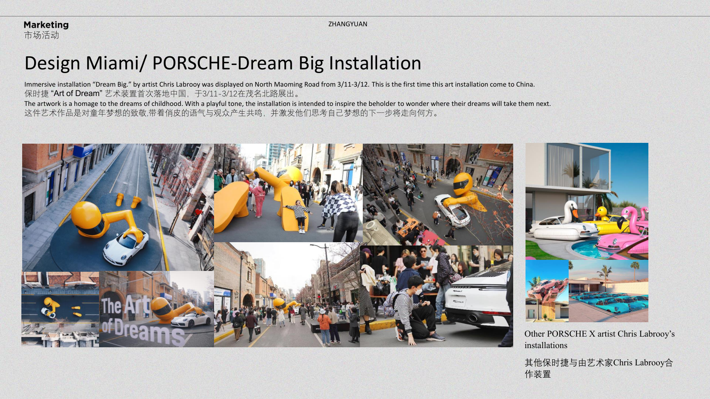Viewport: 710px width, 399px height.
Task: Select the 'Design Miami/ PORSCHE-Dream Big Installation' title
Action: (x=223, y=63)
